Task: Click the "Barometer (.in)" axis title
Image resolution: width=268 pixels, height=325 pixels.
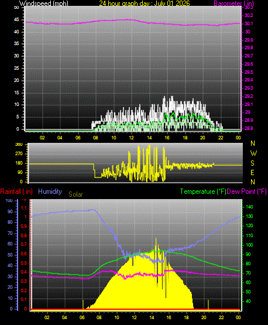Action: (x=233, y=4)
